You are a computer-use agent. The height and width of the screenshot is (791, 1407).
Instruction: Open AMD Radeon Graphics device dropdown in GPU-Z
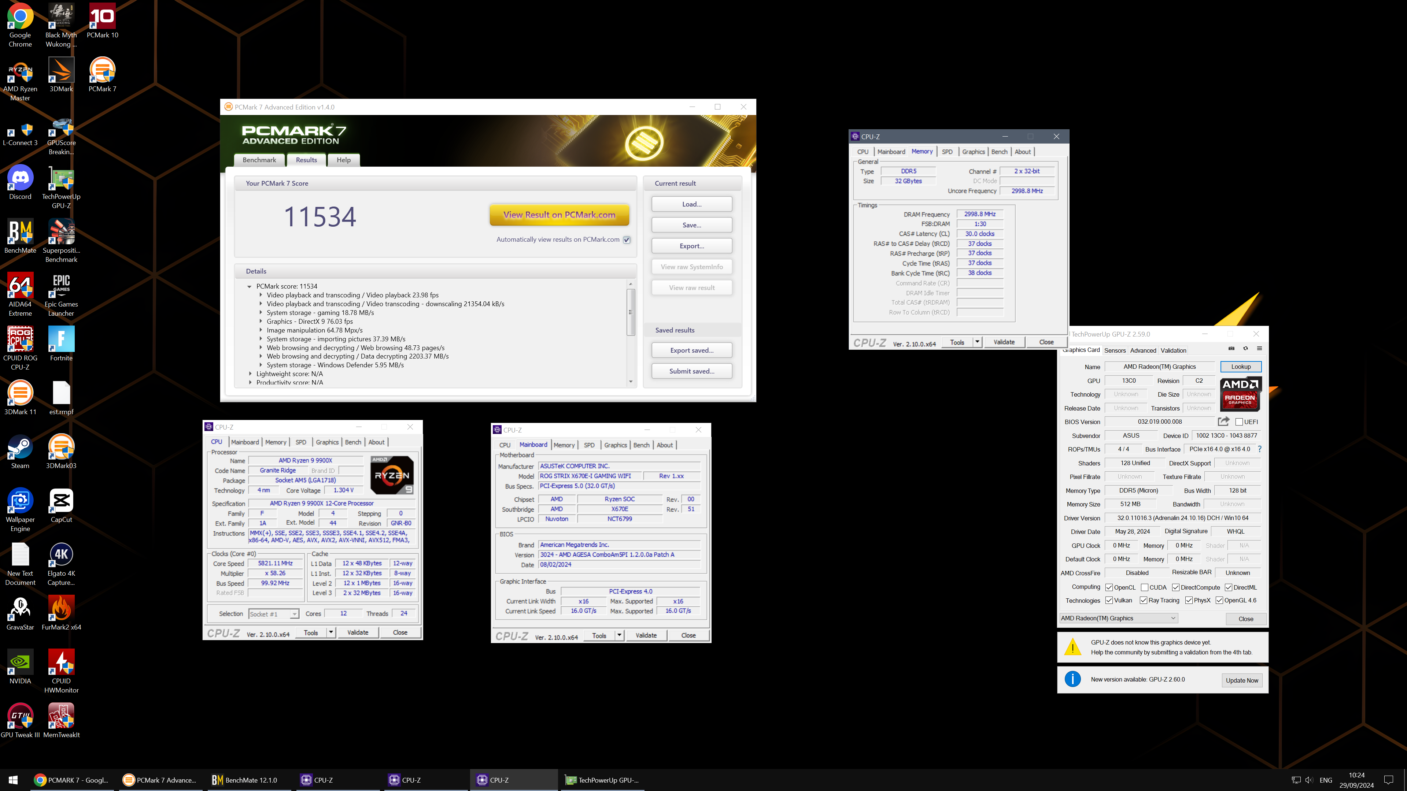[x=1118, y=619]
